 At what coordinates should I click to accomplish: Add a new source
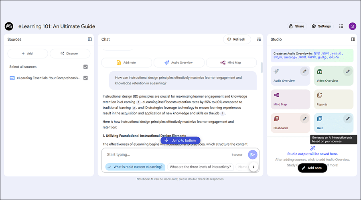click(x=28, y=53)
